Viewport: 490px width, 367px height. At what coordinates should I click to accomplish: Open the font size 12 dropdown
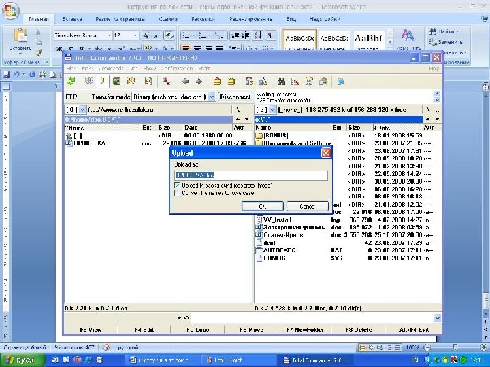[x=135, y=35]
